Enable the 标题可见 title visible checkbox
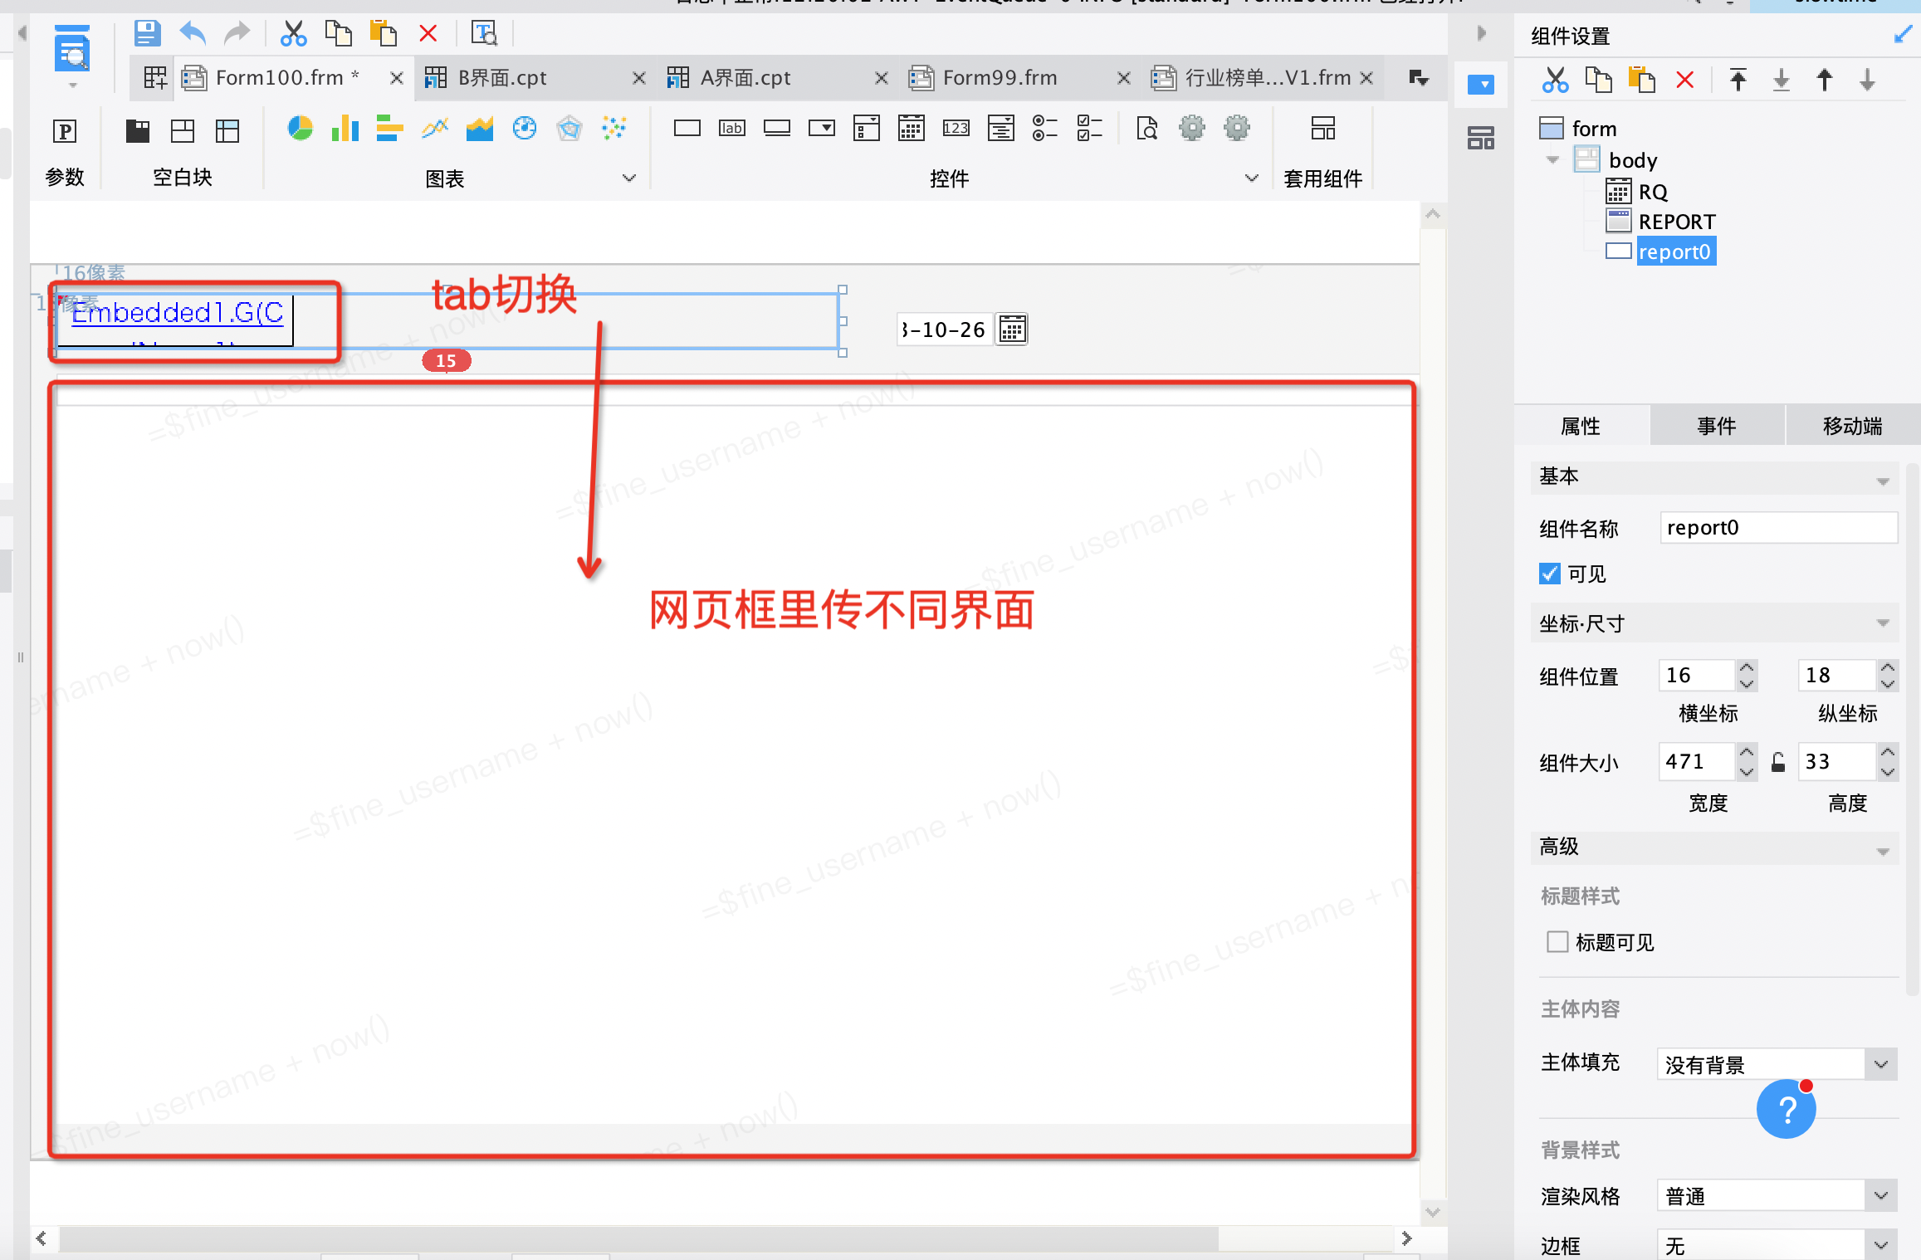Screen dimensions: 1921x1260 pos(1557,942)
